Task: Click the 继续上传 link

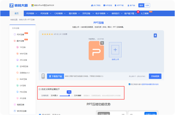Action: click(x=115, y=59)
